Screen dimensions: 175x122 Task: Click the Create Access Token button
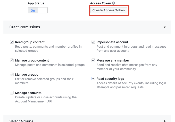tap(109, 10)
